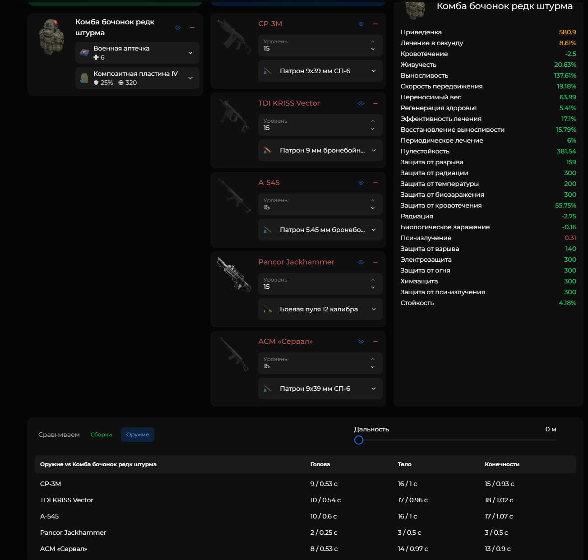Click the Pancor Jackhammer title link
This screenshot has height=560, width=588.
[296, 262]
